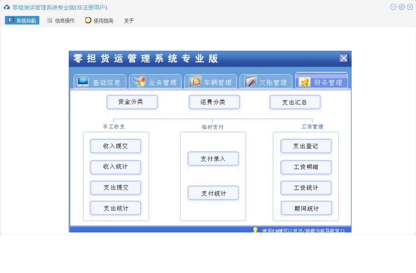This screenshot has height=273, width=416.
Task: Open 资金分类
Action: [132, 102]
